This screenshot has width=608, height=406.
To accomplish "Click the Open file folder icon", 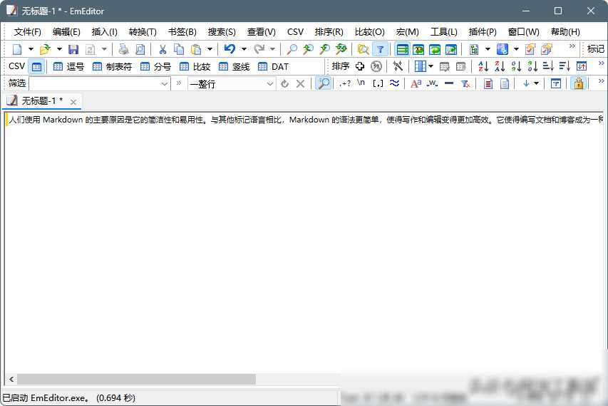I will [46, 49].
